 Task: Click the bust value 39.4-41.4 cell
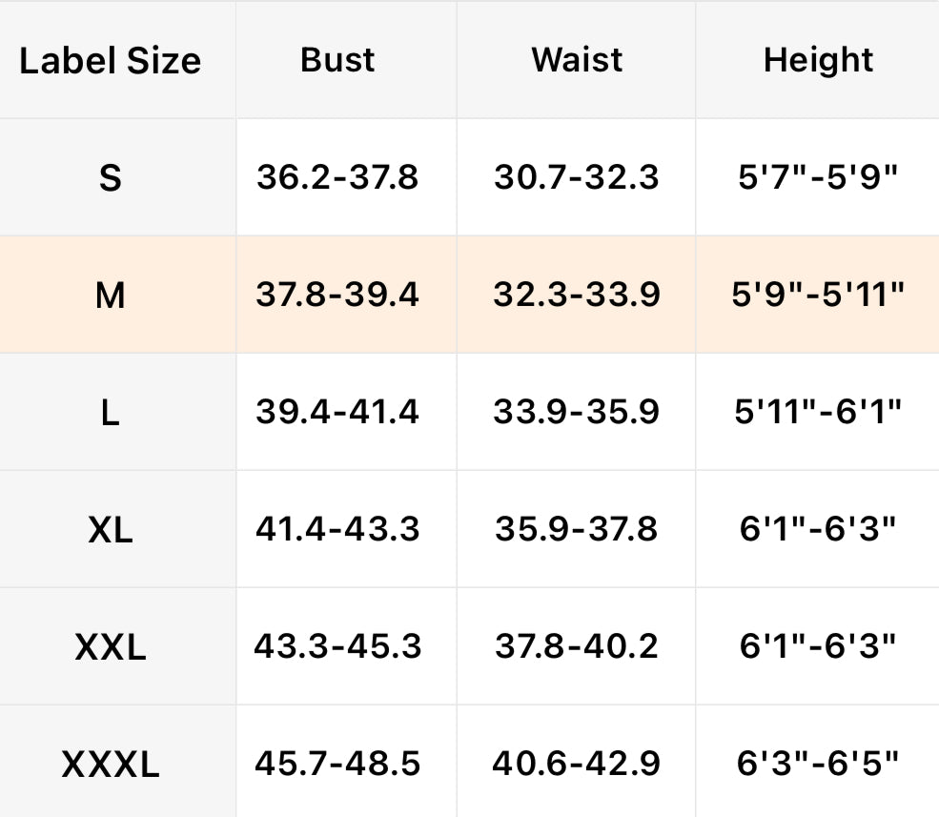337,412
